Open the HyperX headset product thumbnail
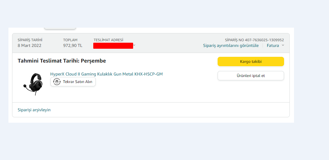The image size is (329, 160). pos(33,84)
